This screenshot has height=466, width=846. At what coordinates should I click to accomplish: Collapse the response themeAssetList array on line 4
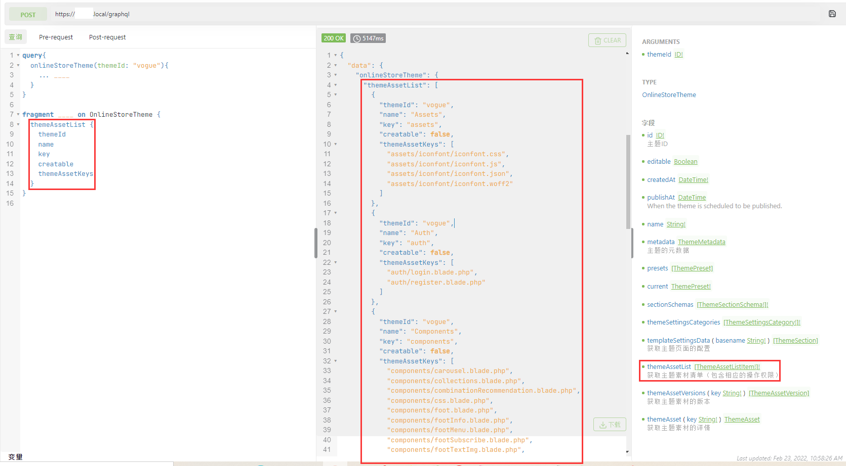pyautogui.click(x=335, y=85)
